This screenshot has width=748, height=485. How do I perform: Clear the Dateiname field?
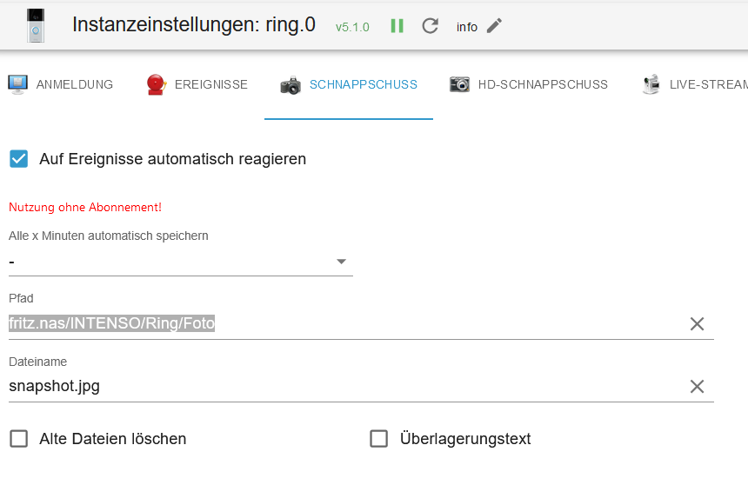697,387
